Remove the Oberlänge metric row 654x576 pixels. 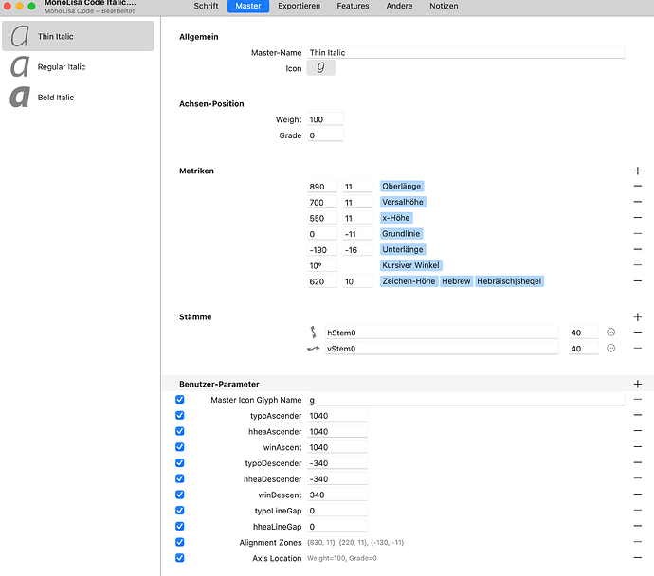click(x=637, y=186)
